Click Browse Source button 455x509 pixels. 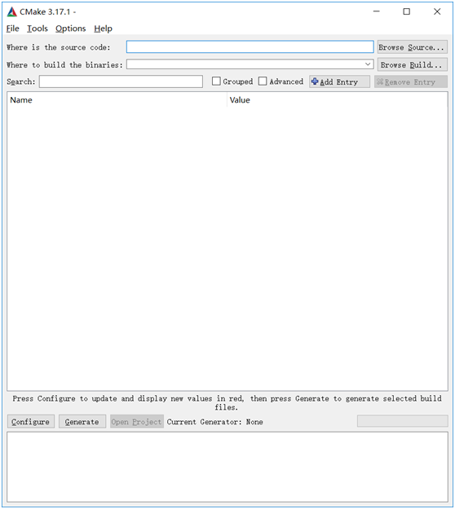click(412, 47)
